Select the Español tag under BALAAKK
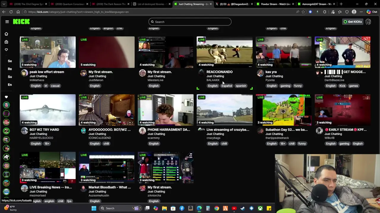 pos(227,86)
